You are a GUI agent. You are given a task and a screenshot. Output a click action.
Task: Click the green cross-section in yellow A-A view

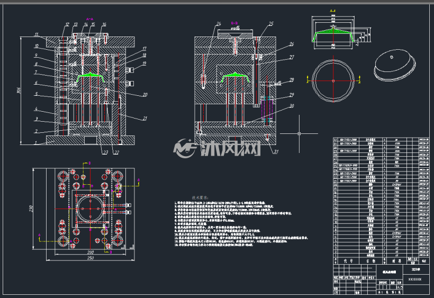click(333, 34)
